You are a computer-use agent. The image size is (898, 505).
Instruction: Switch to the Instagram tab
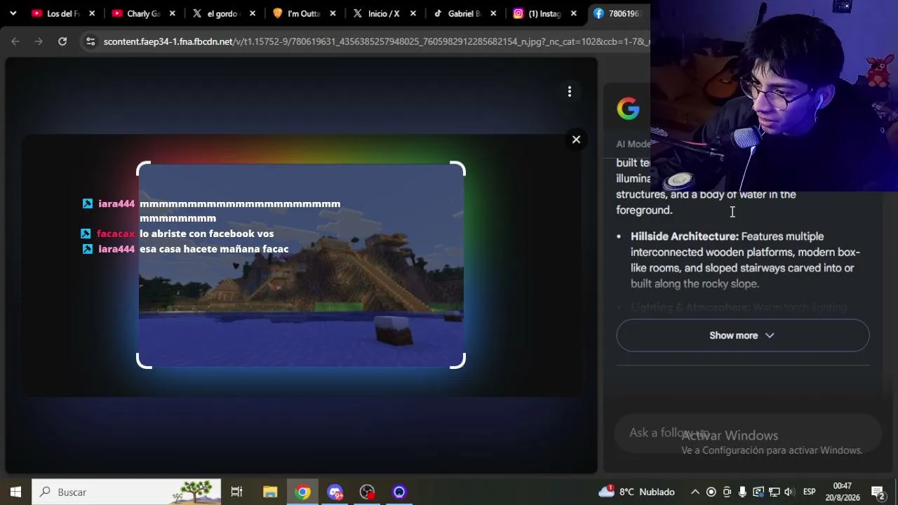coord(544,13)
